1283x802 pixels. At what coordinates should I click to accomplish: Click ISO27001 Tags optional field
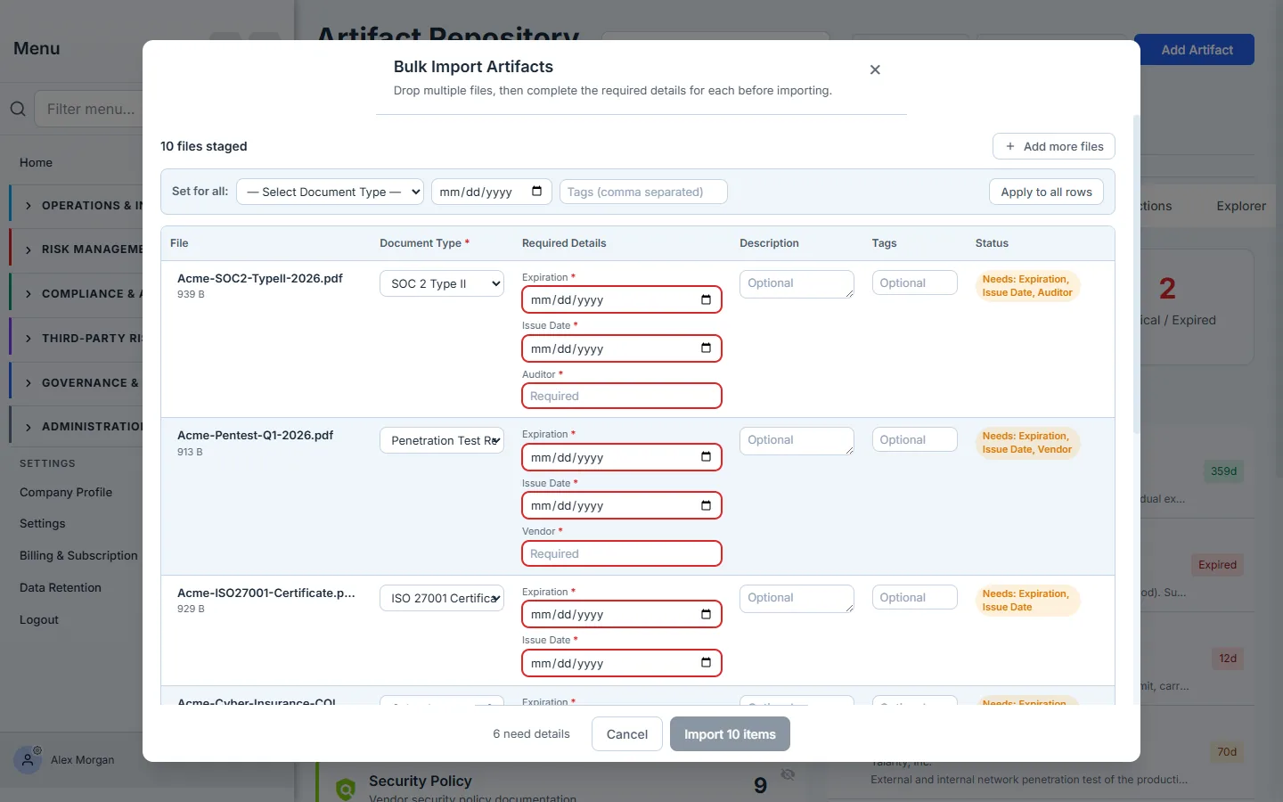coord(914,597)
